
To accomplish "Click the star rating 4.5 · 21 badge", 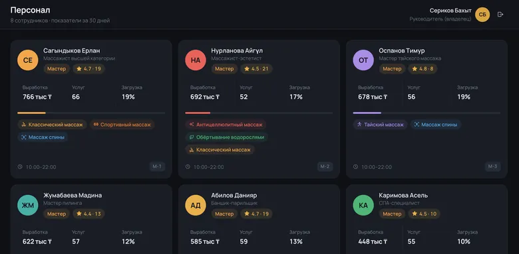I will [257, 69].
